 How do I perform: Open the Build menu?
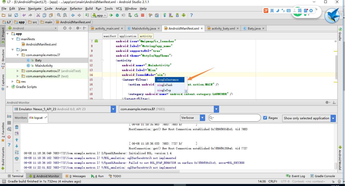[x=89, y=8]
